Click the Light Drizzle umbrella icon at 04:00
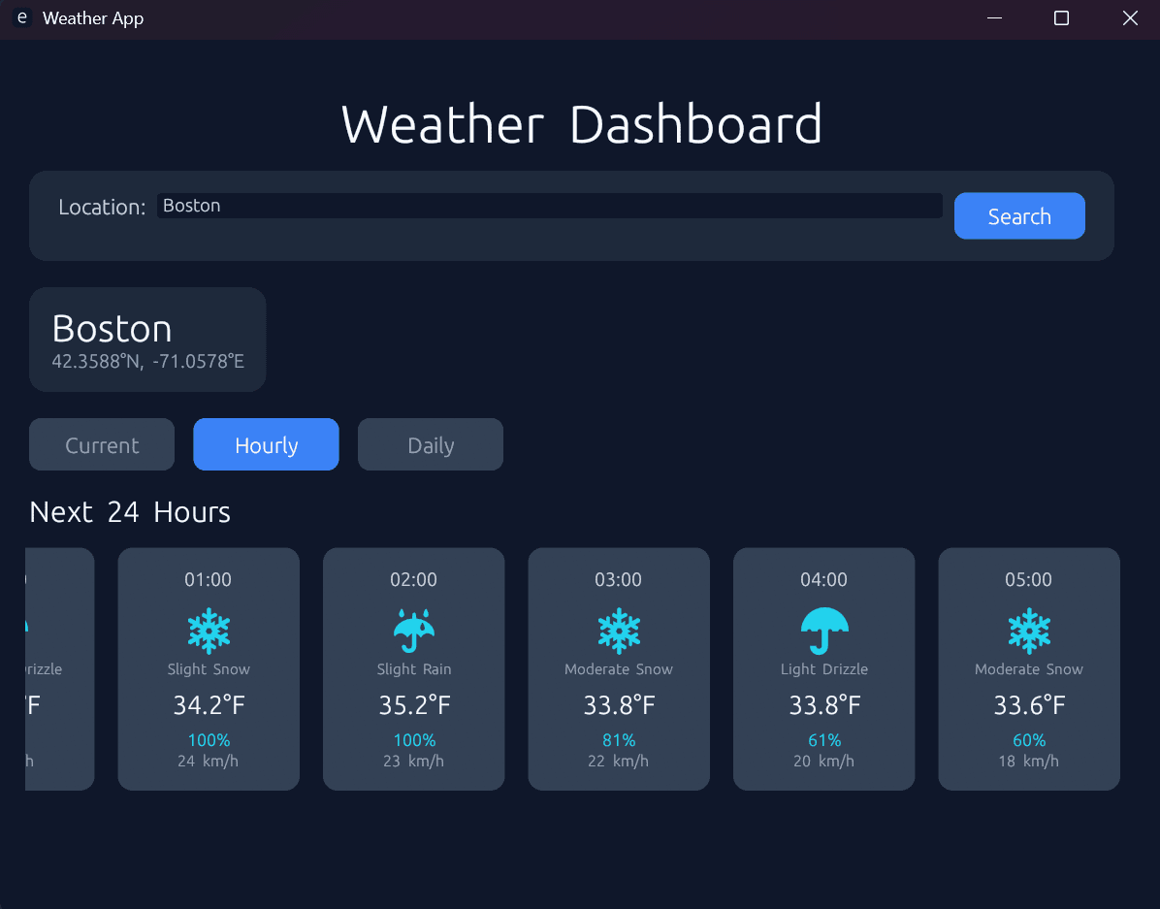 [823, 630]
